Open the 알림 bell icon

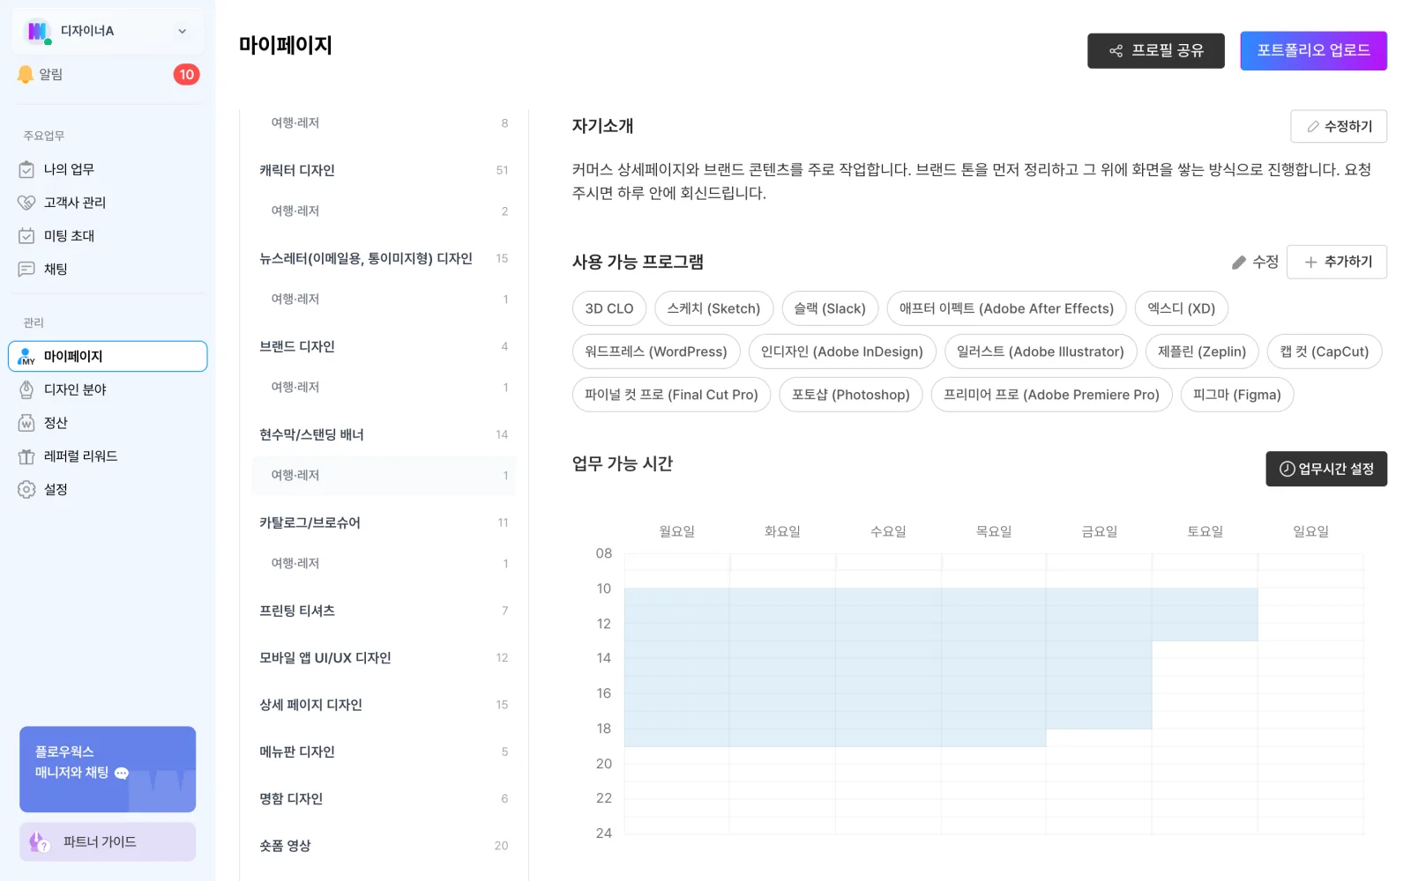coord(26,75)
